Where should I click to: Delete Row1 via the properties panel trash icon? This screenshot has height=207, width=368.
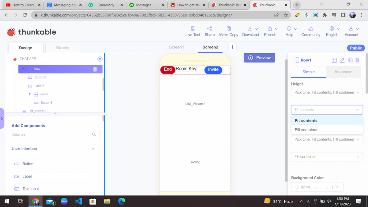(357, 60)
